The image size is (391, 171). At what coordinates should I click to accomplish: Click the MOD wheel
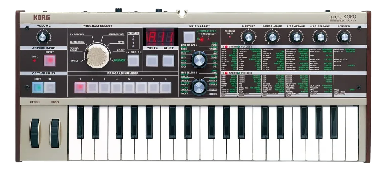pyautogui.click(x=55, y=133)
